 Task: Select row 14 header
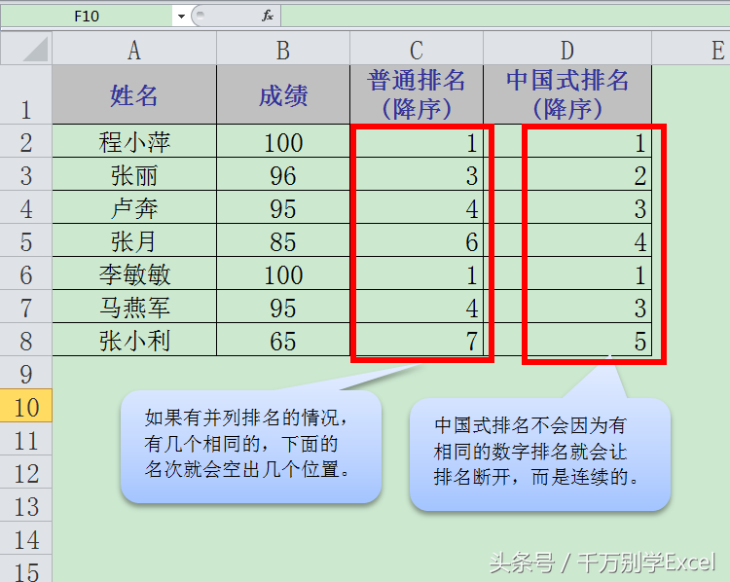(25, 538)
